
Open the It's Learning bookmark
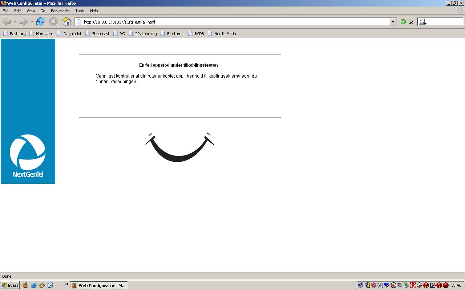143,34
